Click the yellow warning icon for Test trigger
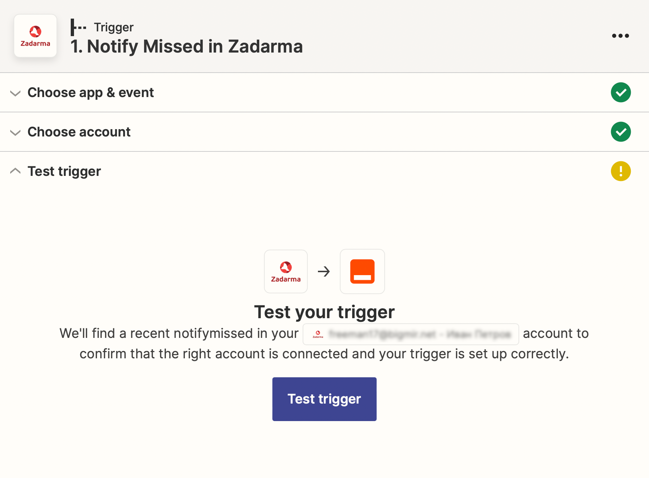This screenshot has width=649, height=478. click(x=621, y=171)
